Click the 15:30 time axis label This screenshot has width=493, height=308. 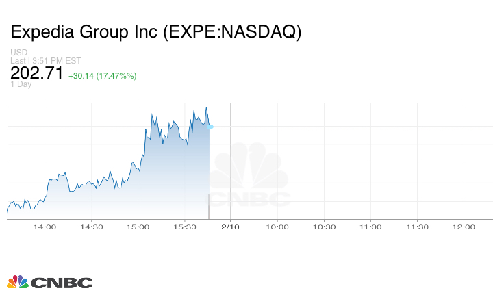pos(185,227)
